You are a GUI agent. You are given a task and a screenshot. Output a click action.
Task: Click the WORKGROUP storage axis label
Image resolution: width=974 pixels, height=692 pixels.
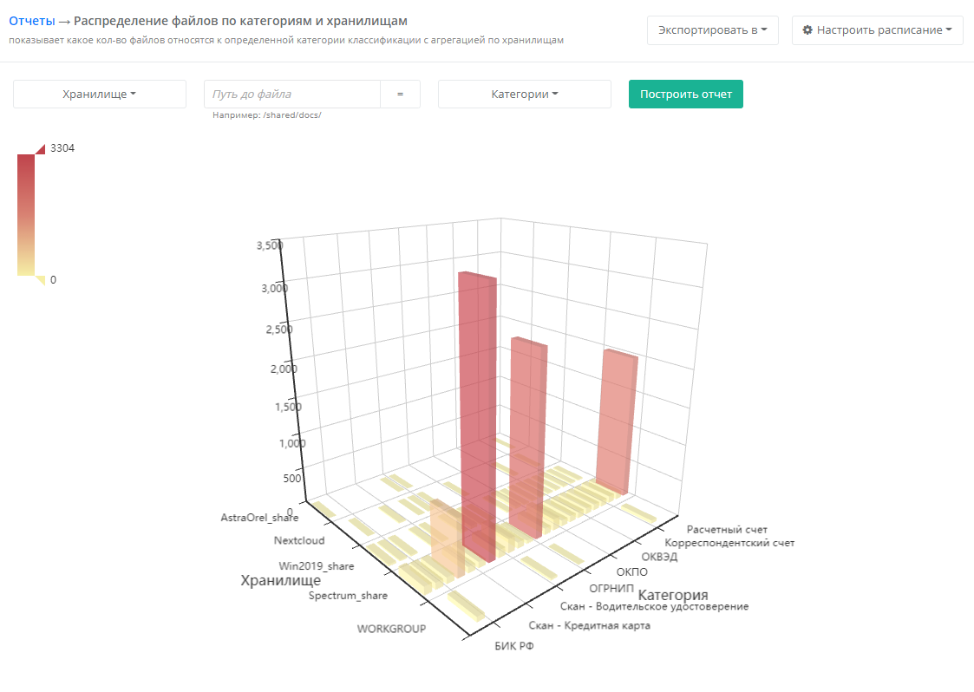[x=391, y=629]
